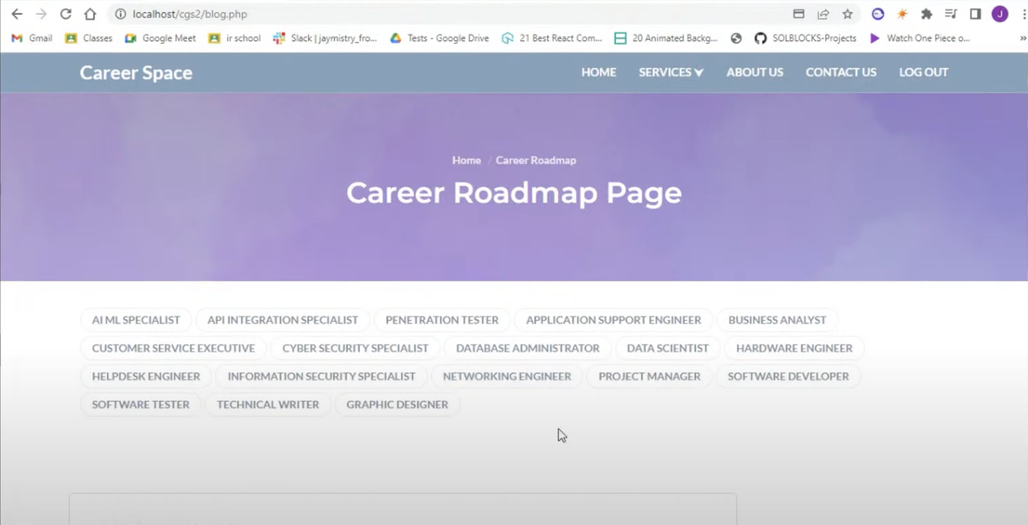
Task: Go to ABOUT US page
Action: click(755, 72)
